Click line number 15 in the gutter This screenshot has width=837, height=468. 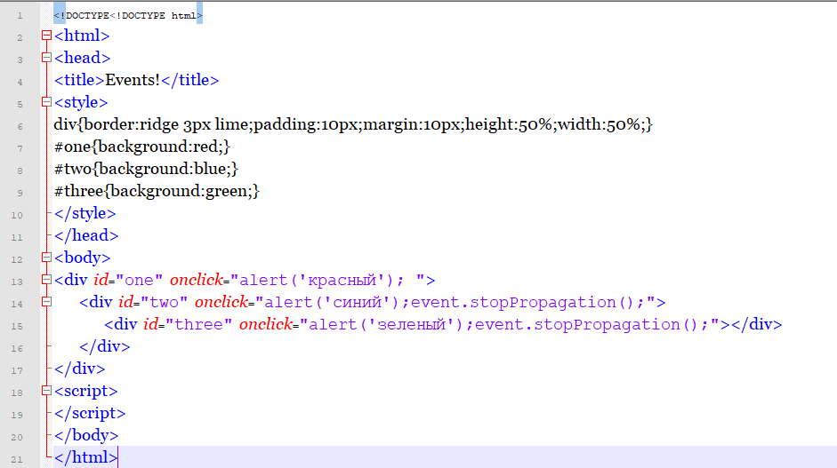(x=19, y=326)
